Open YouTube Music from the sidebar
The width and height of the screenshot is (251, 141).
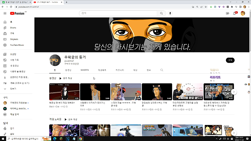click(x=17, y=45)
